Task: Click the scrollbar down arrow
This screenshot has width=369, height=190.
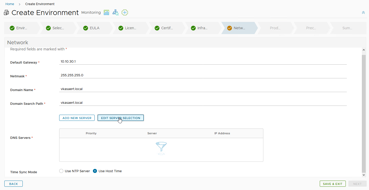Action: click(x=364, y=175)
